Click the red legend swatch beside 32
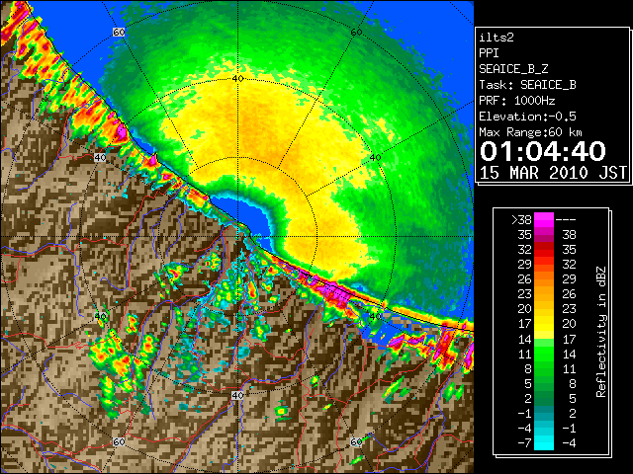 tap(544, 249)
